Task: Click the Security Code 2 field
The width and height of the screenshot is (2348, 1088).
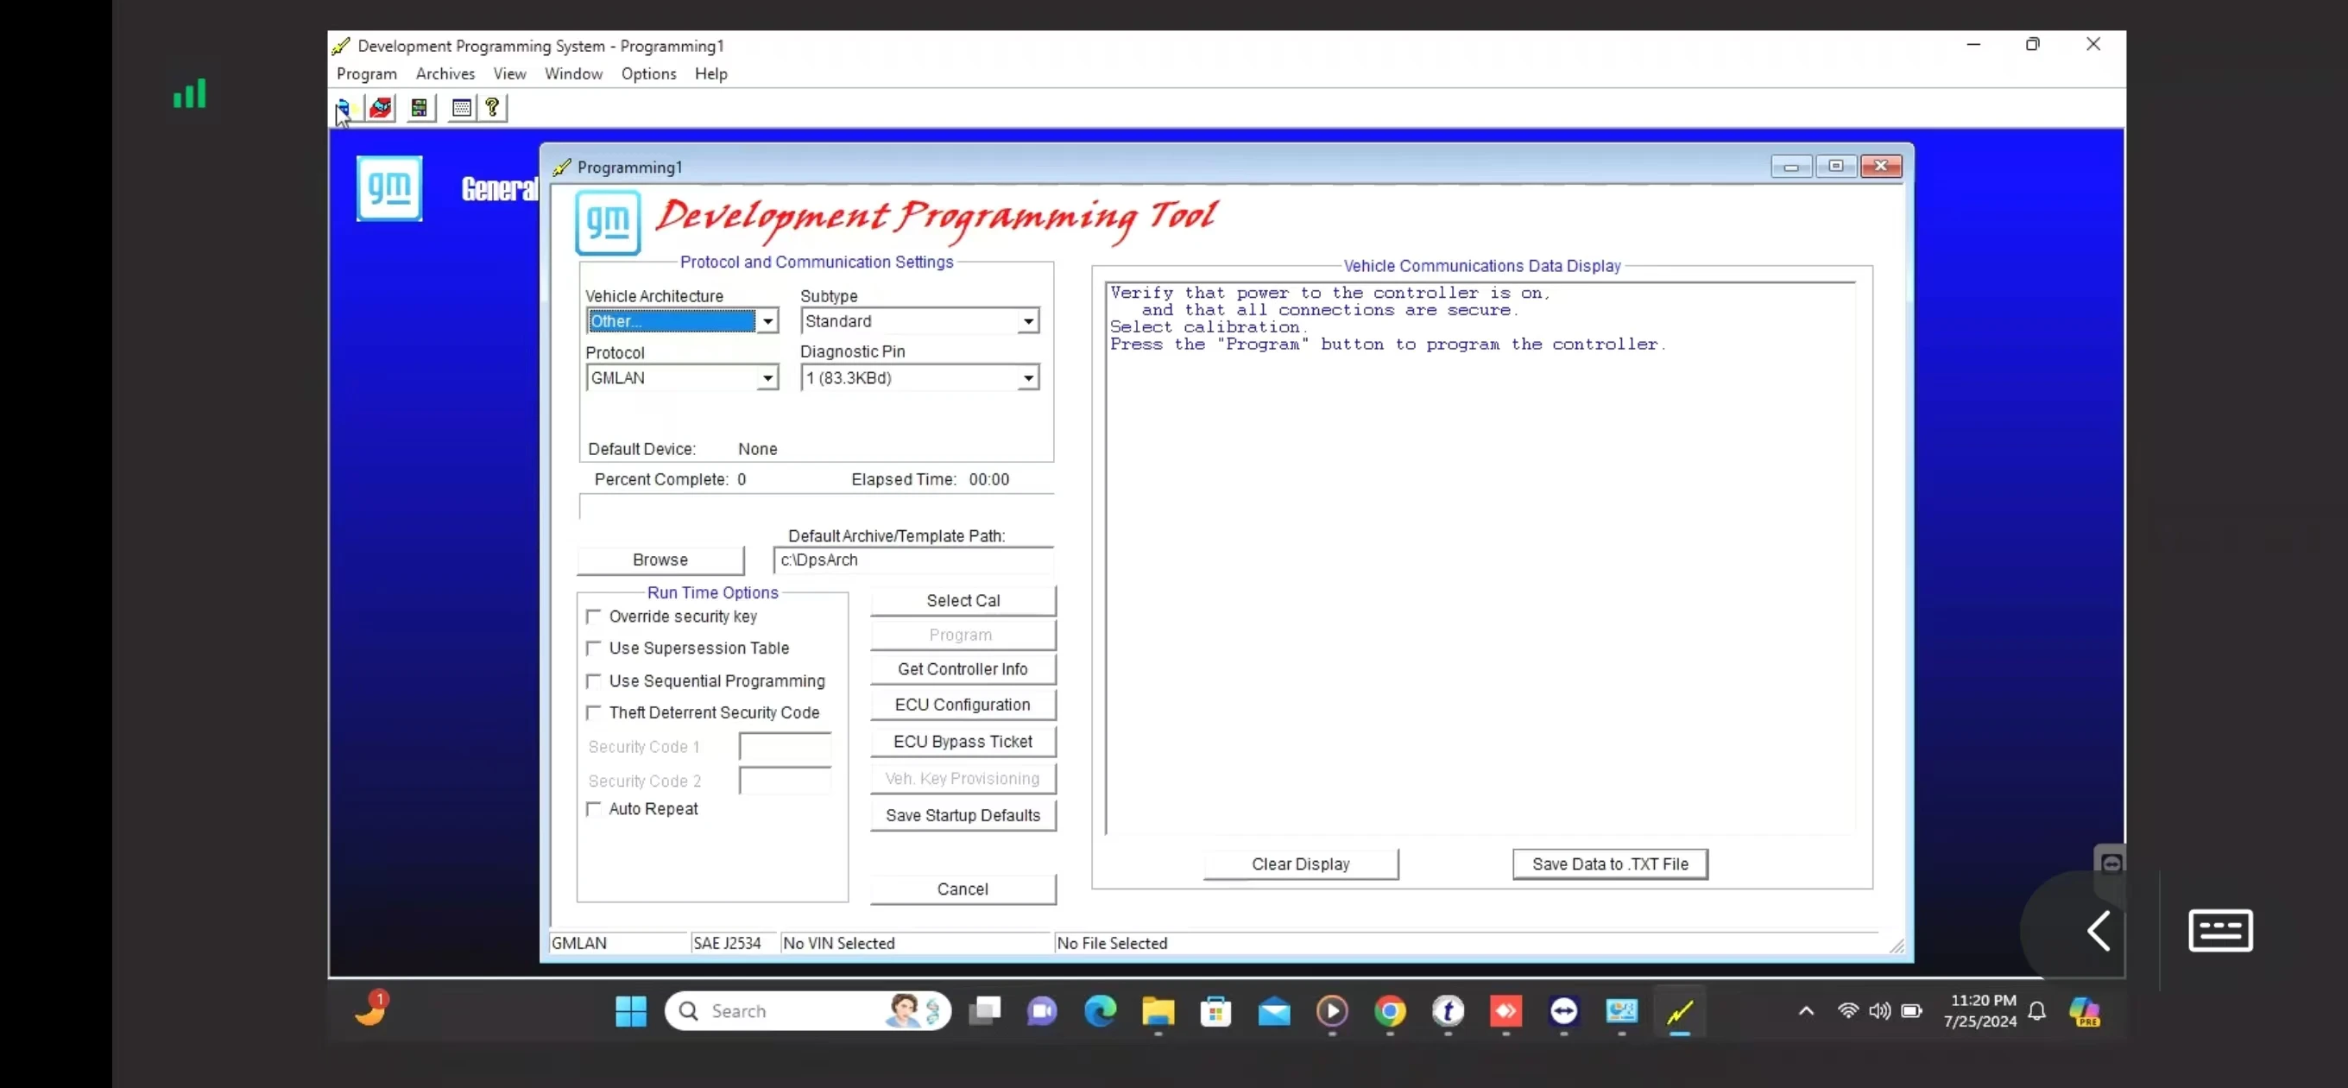Action: [785, 781]
